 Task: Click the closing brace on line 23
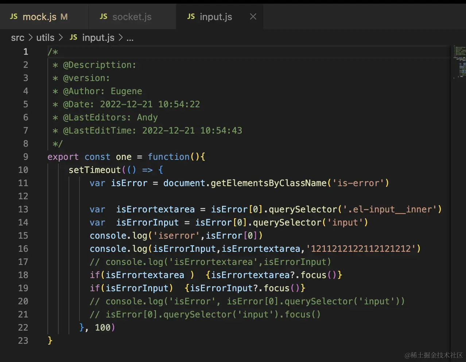50,341
